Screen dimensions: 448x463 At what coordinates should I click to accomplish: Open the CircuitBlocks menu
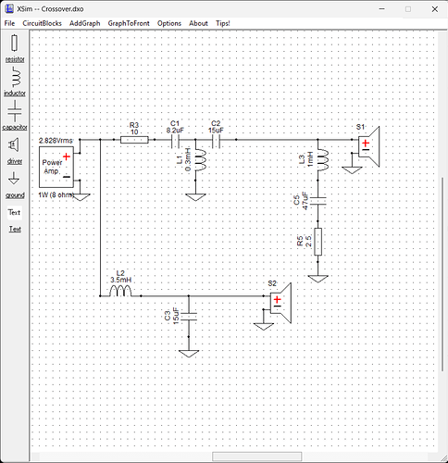tap(42, 23)
